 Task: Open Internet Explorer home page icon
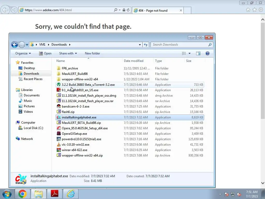tap(248, 10)
